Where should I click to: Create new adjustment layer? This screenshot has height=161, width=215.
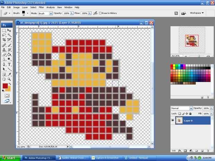[191, 151]
